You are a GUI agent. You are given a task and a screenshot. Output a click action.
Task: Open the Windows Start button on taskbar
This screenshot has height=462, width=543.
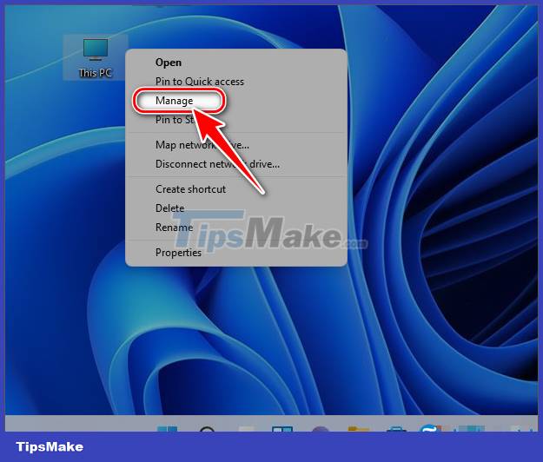tap(167, 429)
